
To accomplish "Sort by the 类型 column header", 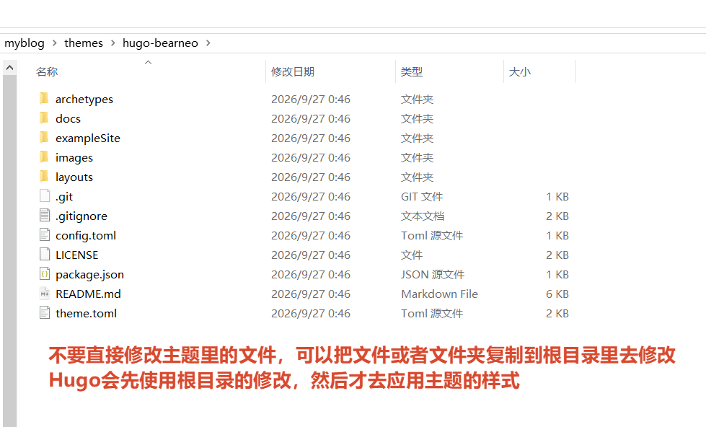I will click(x=412, y=71).
